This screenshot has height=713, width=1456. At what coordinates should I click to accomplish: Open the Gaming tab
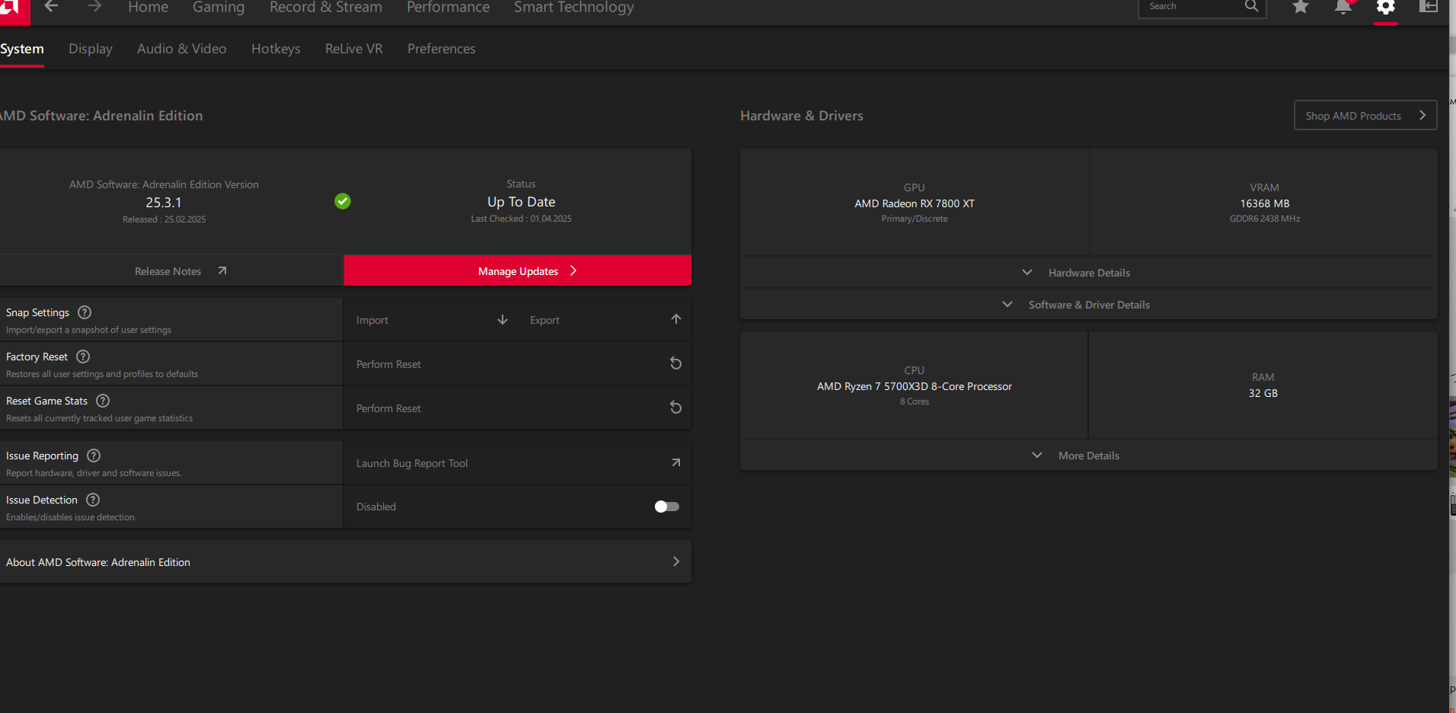pyautogui.click(x=219, y=8)
